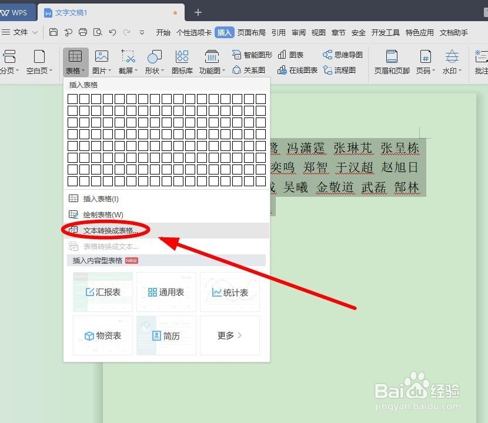Open the 特色应用 tab
This screenshot has width=488, height=423.
click(420, 32)
